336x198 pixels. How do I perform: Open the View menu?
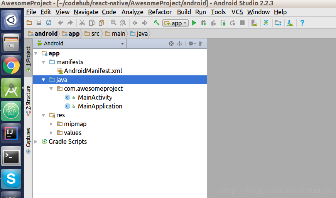[x=62, y=12]
